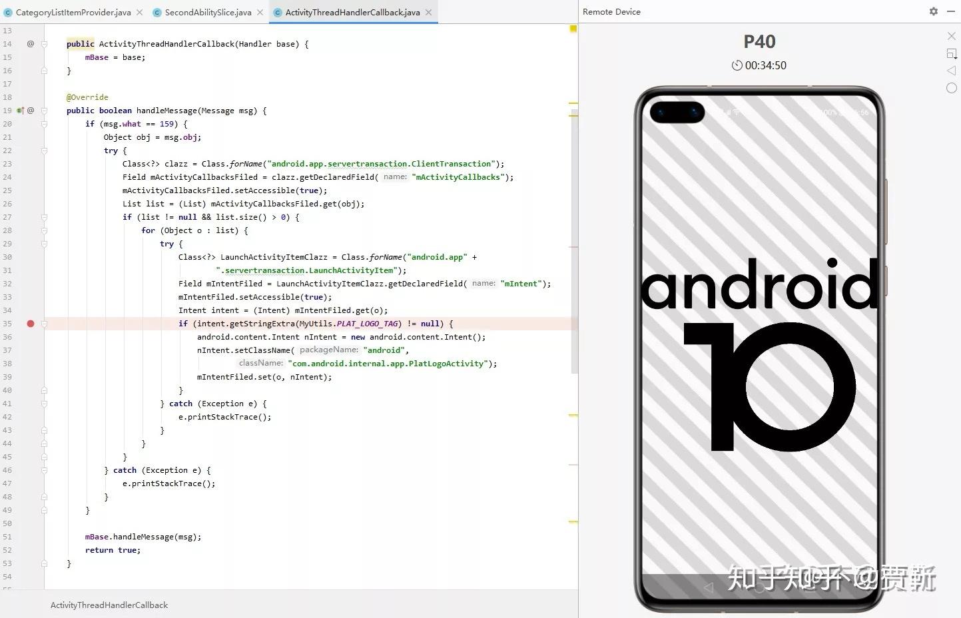Fold the if block at line 35
Image resolution: width=961 pixels, height=618 pixels.
(45, 324)
